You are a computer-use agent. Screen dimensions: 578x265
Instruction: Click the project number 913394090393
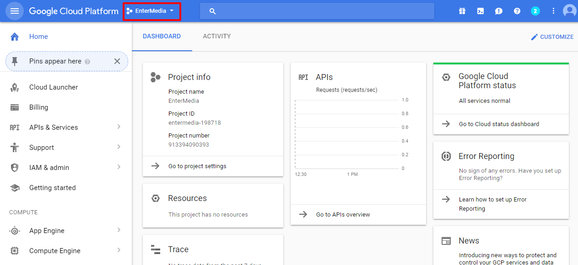tap(189, 145)
